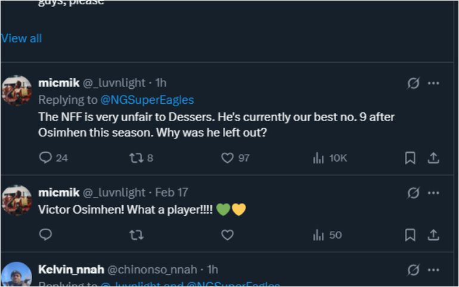Bookmark the NFF Dessers tweet
Image resolution: width=459 pixels, height=287 pixels.
410,158
